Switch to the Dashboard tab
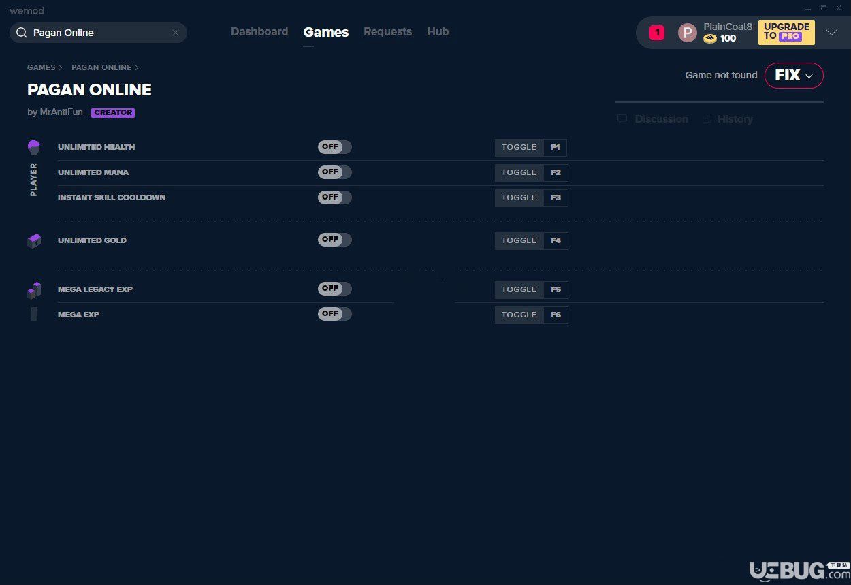This screenshot has width=851, height=585. [259, 32]
